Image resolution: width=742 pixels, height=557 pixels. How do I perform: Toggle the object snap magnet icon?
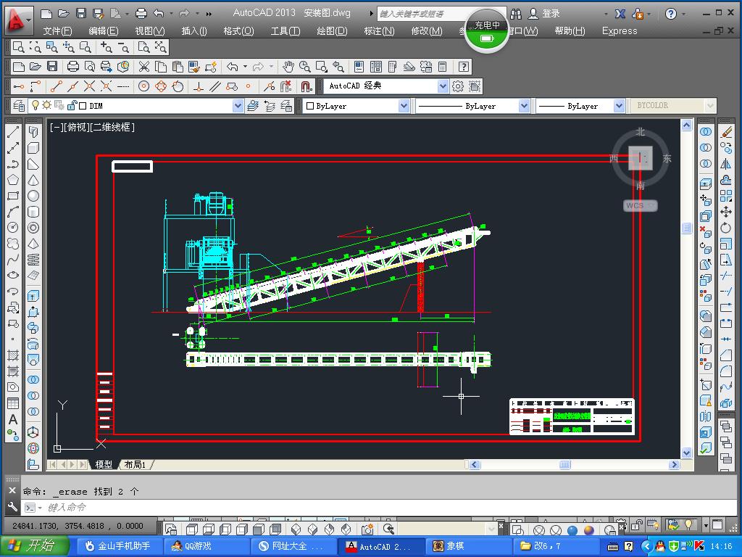[x=307, y=86]
